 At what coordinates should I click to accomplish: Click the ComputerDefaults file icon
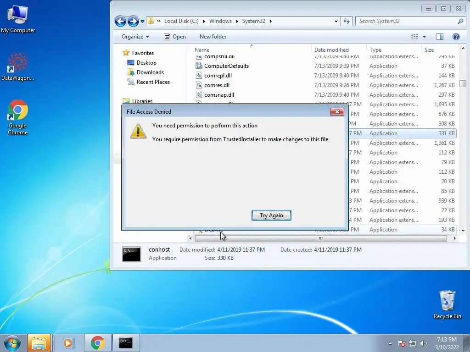point(199,66)
